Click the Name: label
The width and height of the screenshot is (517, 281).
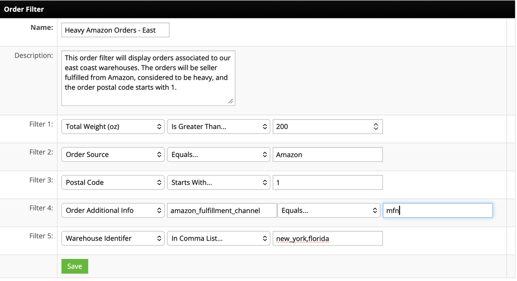tap(42, 28)
